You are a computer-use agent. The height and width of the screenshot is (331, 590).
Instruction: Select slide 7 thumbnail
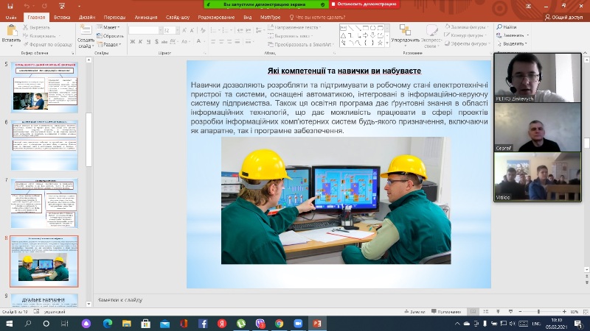pyautogui.click(x=44, y=203)
